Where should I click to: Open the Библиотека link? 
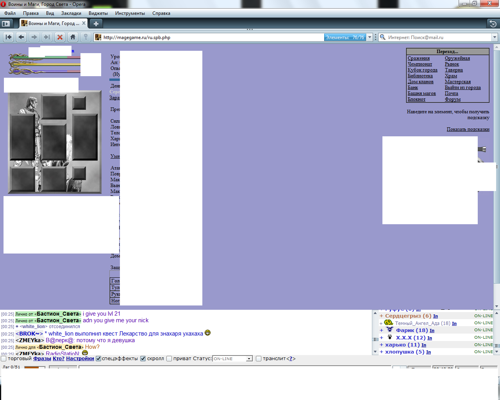coord(420,76)
